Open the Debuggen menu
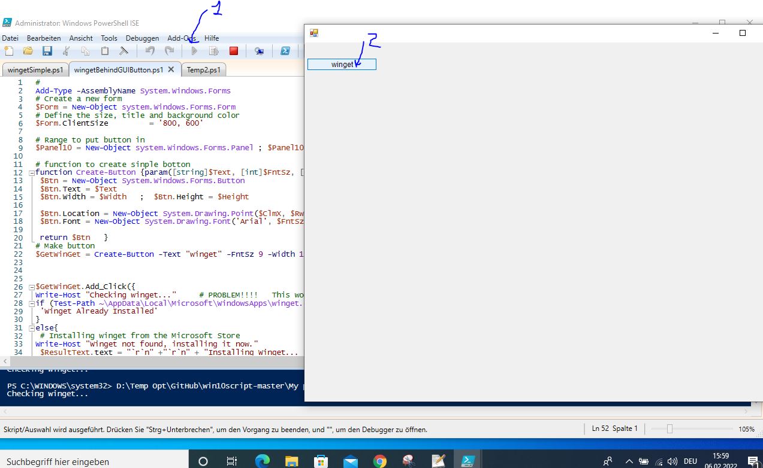763x468 pixels. [x=143, y=38]
